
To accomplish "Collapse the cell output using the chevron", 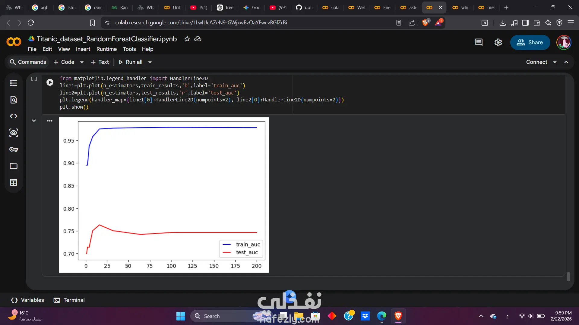I will click(34, 121).
